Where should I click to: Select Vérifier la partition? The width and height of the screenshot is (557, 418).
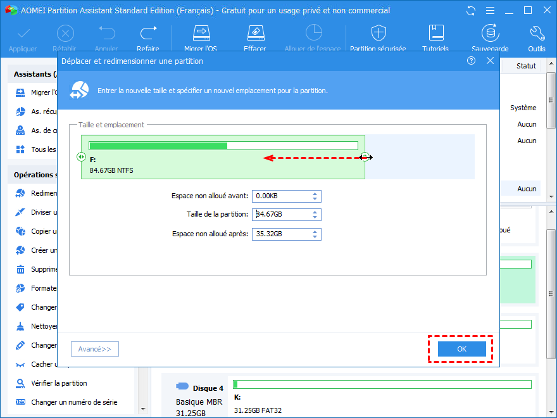59,383
